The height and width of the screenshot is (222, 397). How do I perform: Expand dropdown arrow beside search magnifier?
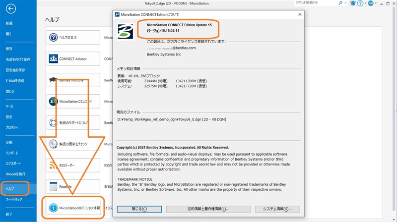[x=345, y=3]
